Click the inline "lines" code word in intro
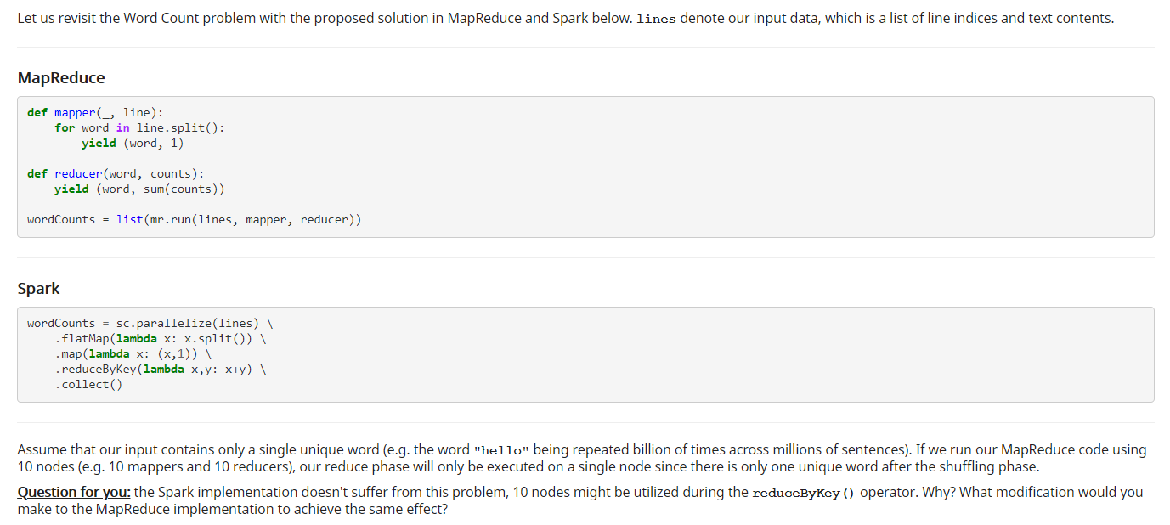 pyautogui.click(x=656, y=19)
